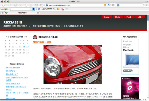Click the colorful eraser icon next to PageRank
Screen dimensions: 149x101
click(x=43, y=9)
